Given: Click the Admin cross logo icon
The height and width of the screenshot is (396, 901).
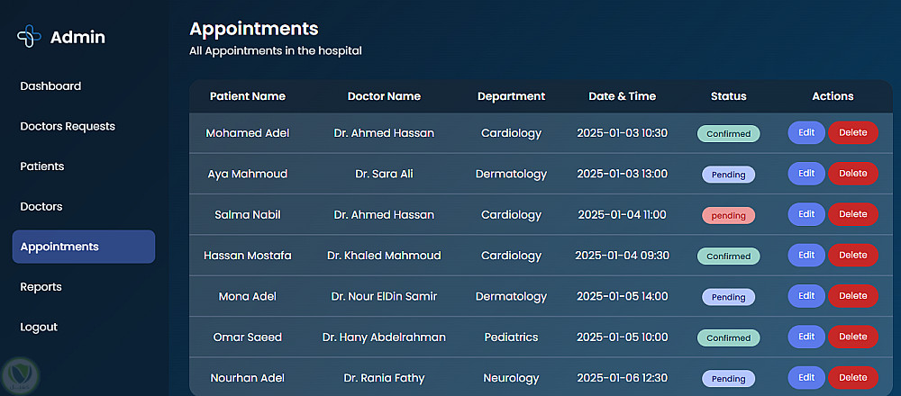Looking at the screenshot, I should (30, 37).
